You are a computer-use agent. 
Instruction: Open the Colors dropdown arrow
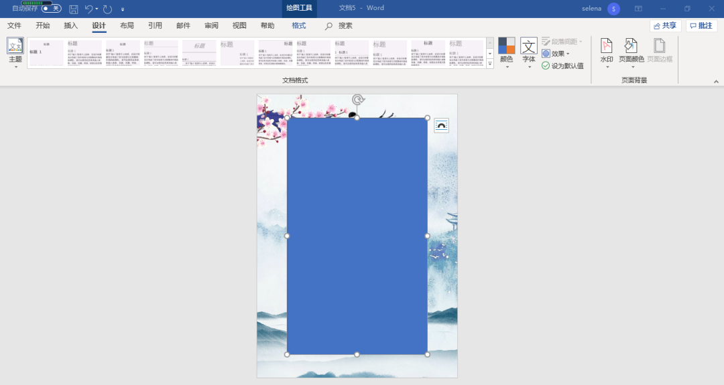click(507, 68)
